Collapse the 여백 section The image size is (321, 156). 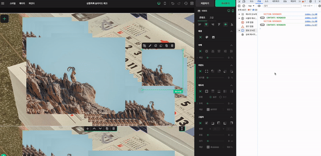232,45
